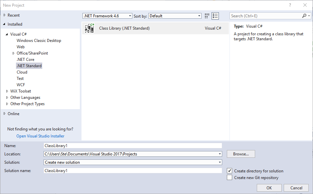Viewport: 313px width, 194px height.
Task: Switch templates to small icons view
Action: [x=207, y=16]
